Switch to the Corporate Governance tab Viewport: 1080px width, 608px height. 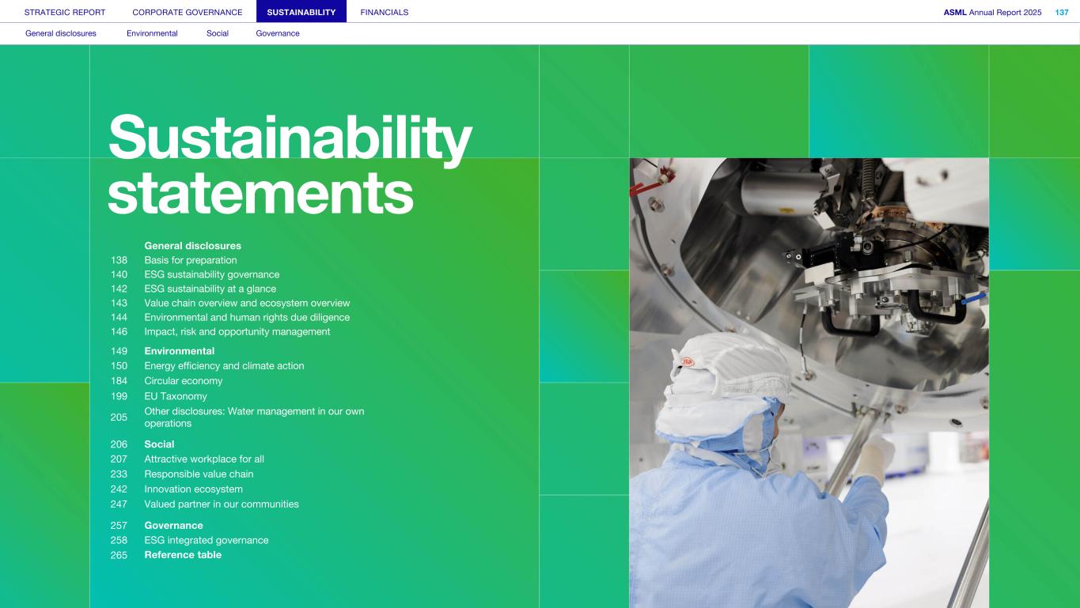[188, 13]
